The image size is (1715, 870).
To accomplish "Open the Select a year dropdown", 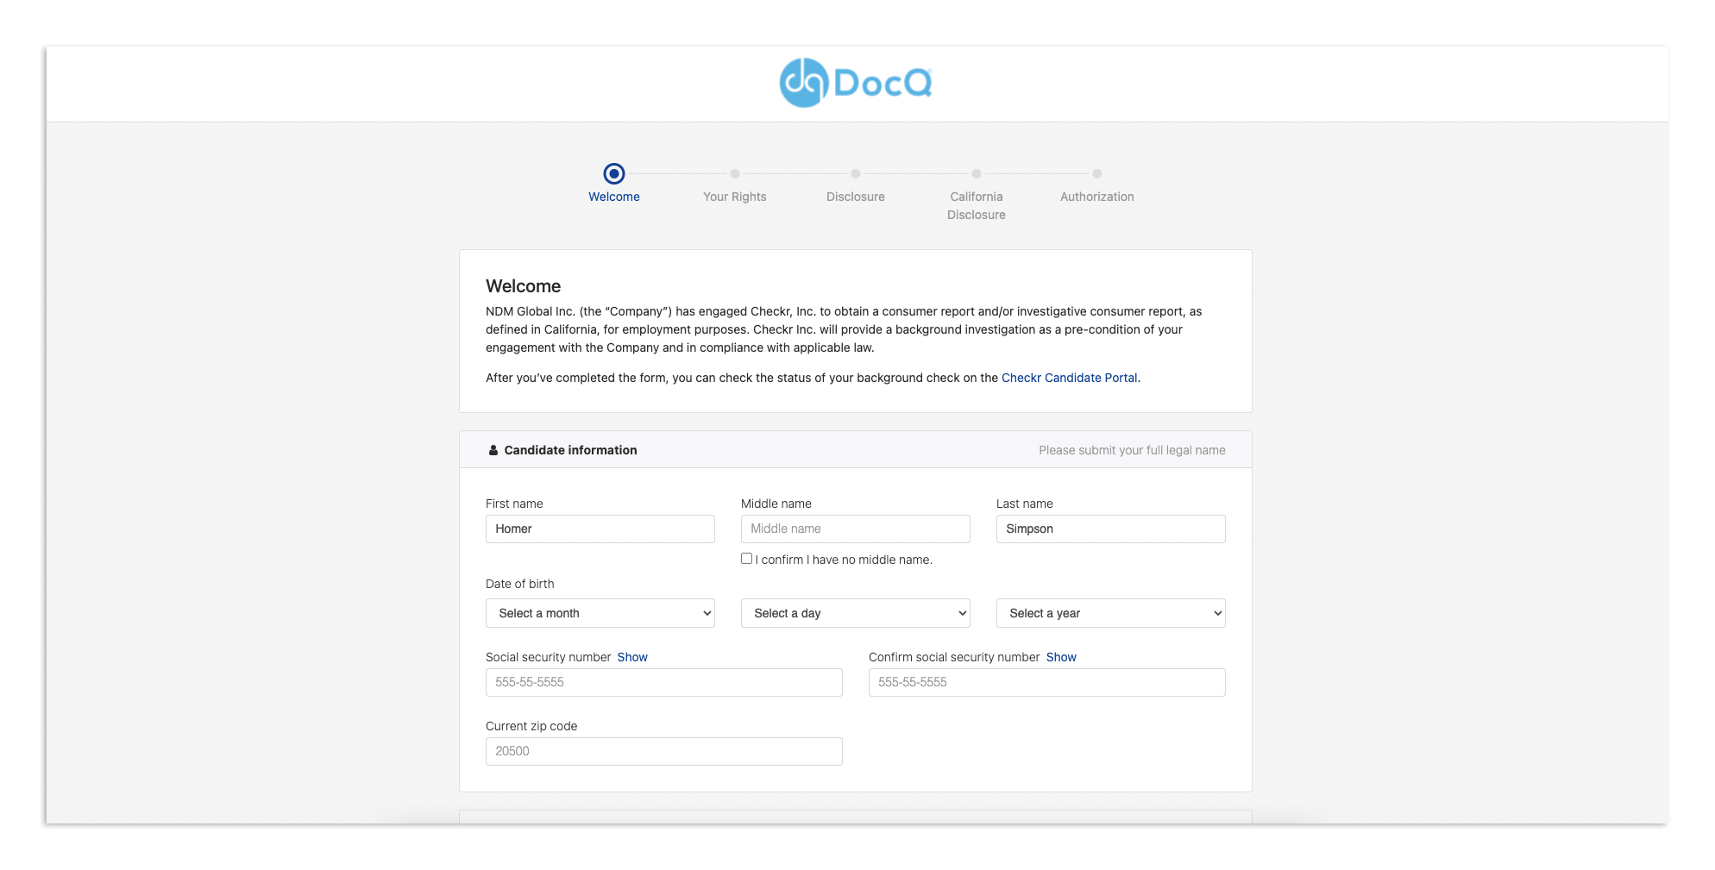I will 1111,613.
